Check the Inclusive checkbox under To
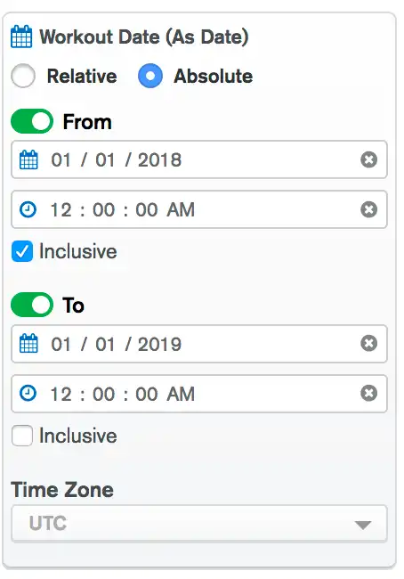This screenshot has height=579, width=404. (22, 436)
